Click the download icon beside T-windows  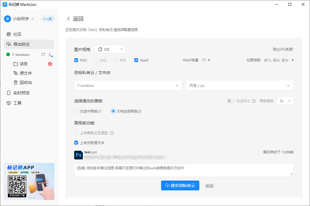(50, 54)
